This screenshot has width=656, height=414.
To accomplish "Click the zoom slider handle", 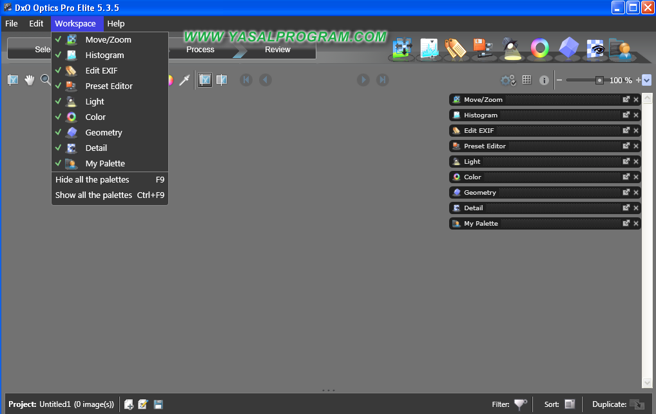I will [599, 81].
